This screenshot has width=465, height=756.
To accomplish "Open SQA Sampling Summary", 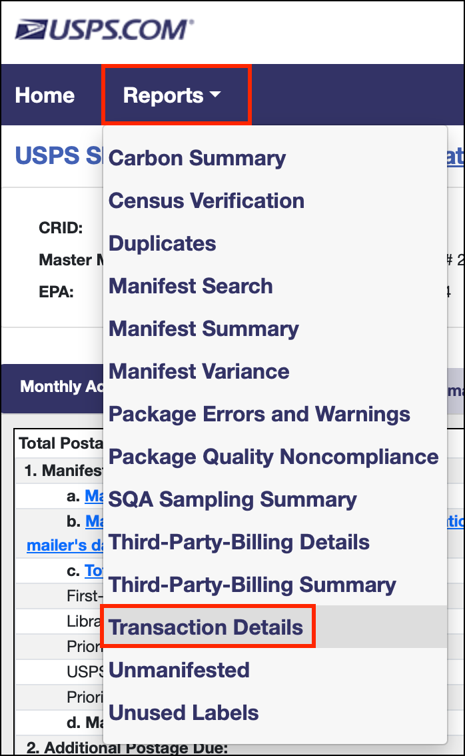I will pyautogui.click(x=232, y=499).
